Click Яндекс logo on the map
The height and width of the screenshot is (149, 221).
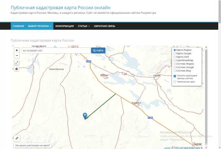point(198,144)
